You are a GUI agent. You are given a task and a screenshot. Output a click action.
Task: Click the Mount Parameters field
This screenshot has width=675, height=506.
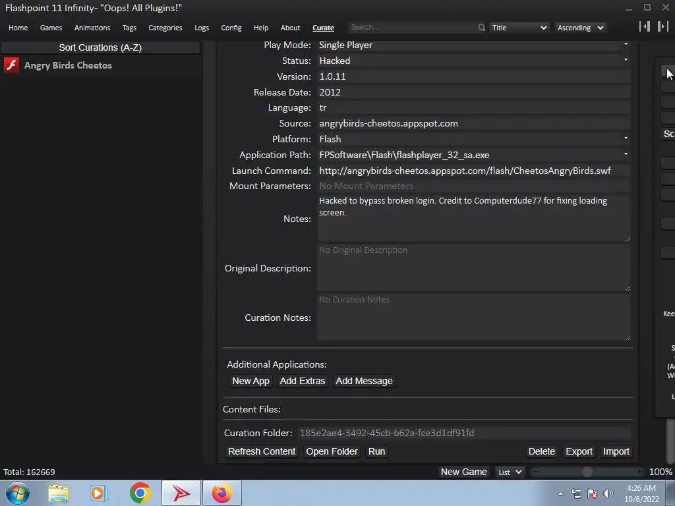click(x=474, y=186)
